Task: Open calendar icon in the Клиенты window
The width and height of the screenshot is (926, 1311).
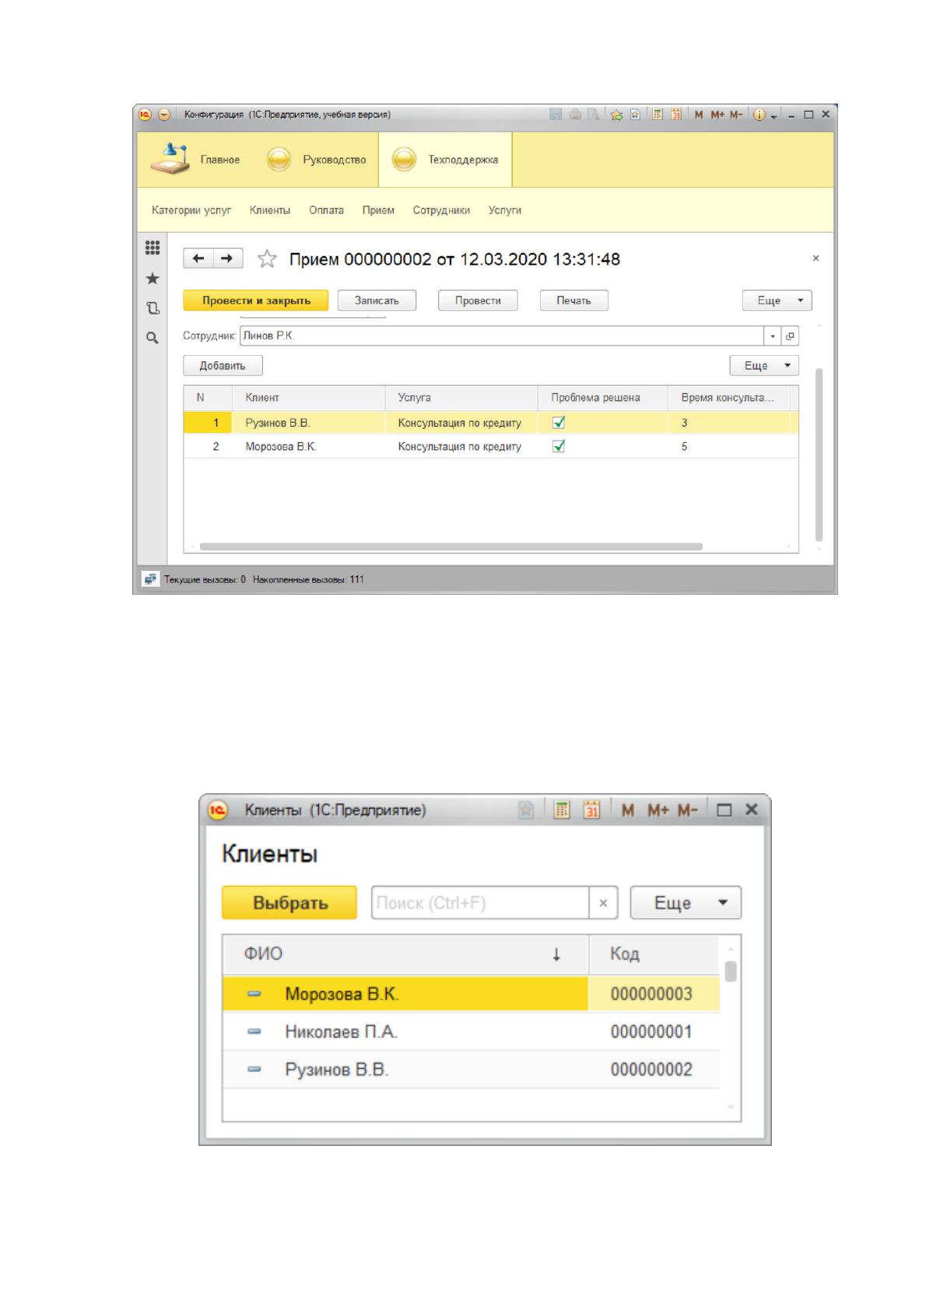Action: 592,810
